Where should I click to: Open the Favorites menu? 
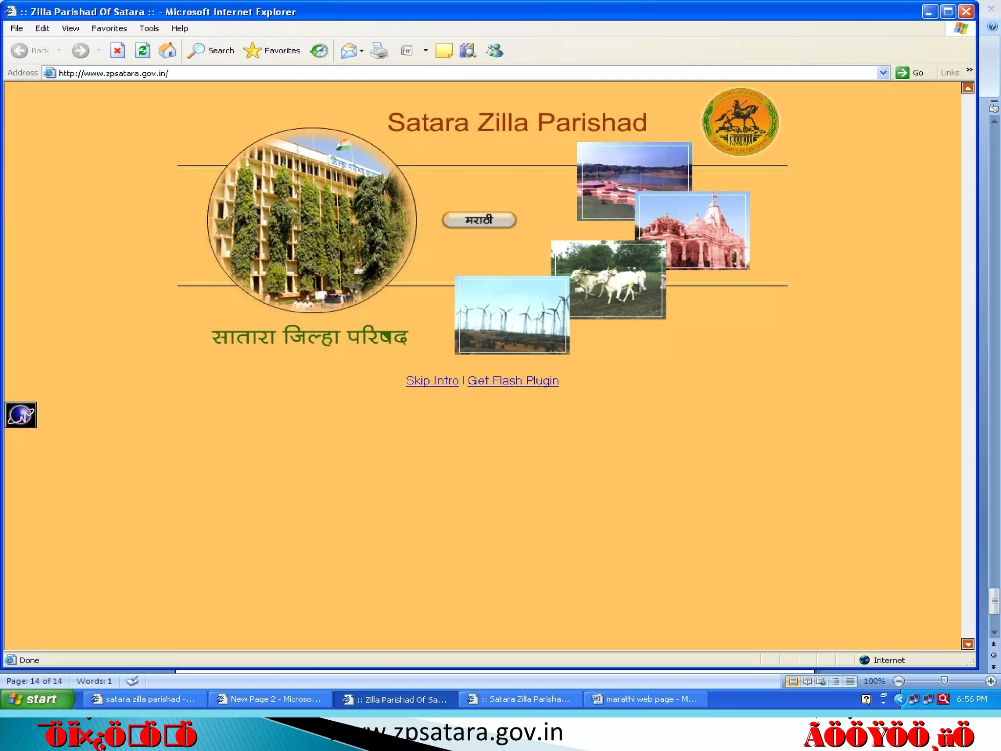[109, 28]
